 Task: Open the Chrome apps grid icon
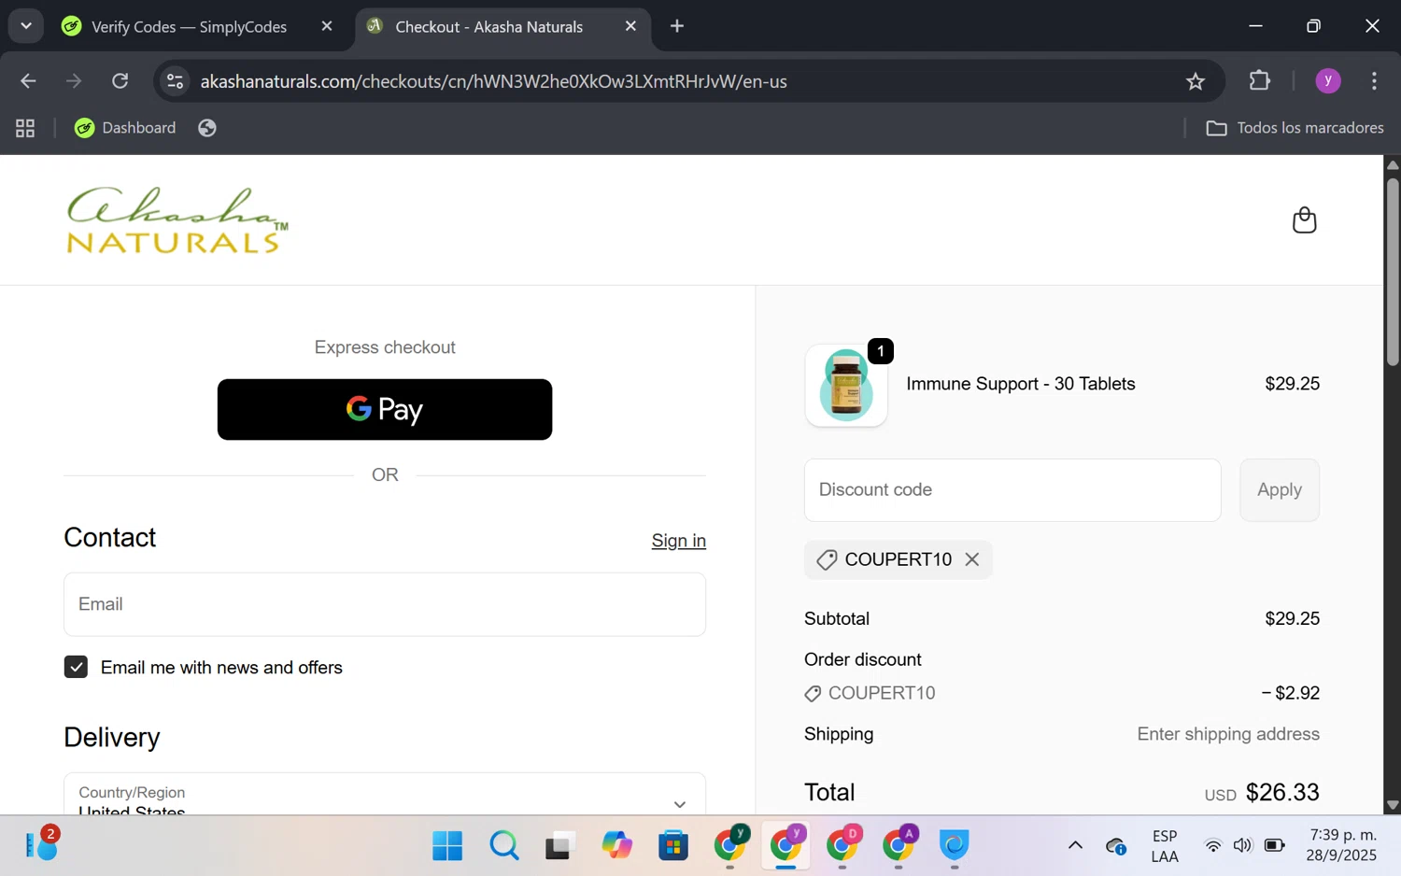pyautogui.click(x=25, y=128)
